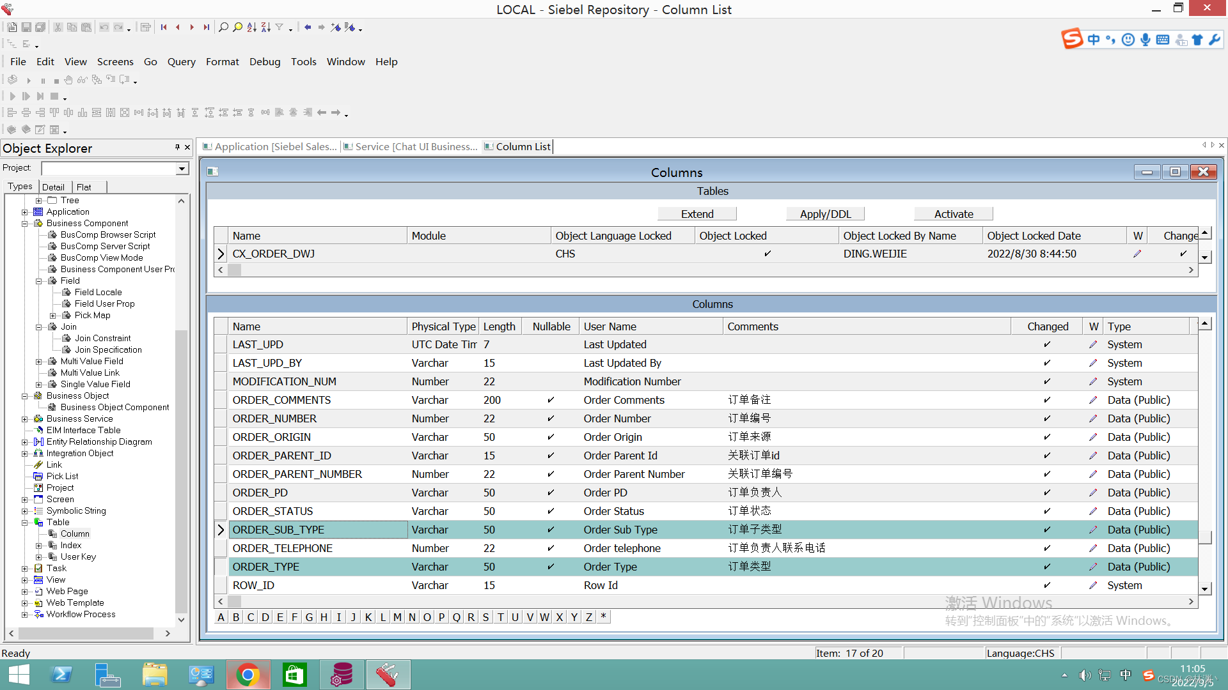Collapse the Field tree node
The image size is (1228, 690).
[39, 281]
